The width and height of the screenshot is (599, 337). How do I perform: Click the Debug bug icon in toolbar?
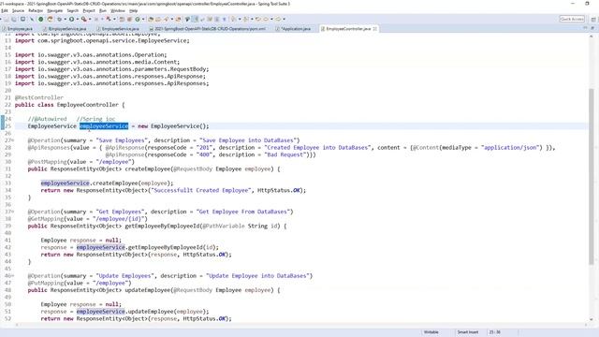(59, 19)
